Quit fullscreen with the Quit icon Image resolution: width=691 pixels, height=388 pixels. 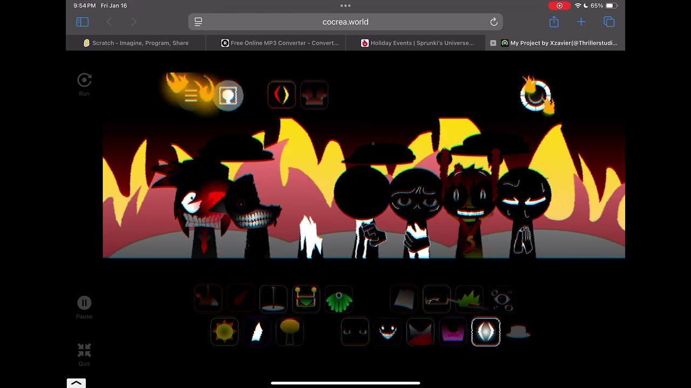pos(84,350)
